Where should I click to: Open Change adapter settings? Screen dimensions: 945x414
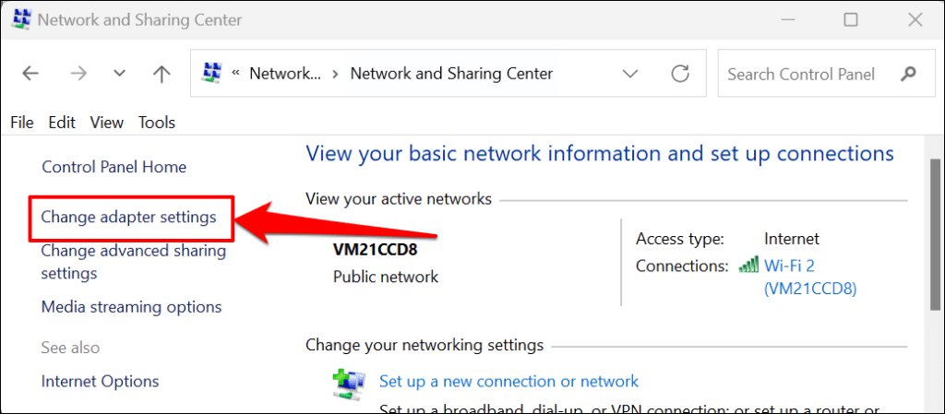128,218
